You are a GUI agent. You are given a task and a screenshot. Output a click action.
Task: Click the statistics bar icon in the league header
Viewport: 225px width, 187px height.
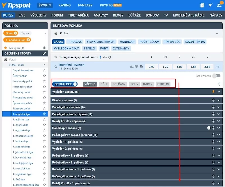[x=105, y=57]
